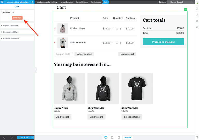Open the add element plus icon
Viewport: 199px width, 140px height.
tap(197, 9)
